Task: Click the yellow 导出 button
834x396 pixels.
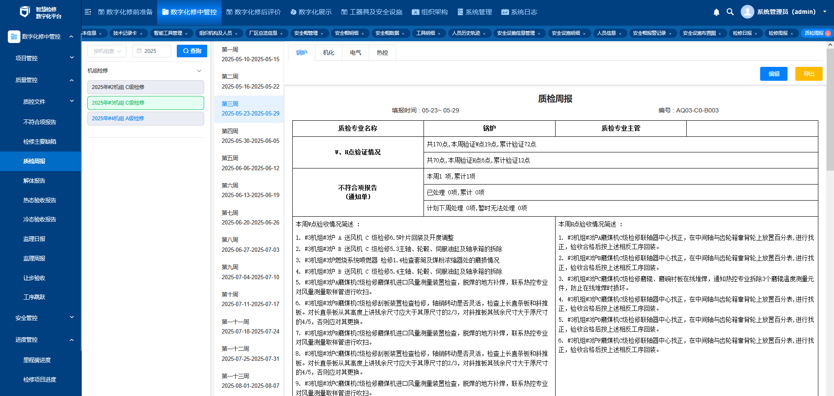Action: (808, 74)
